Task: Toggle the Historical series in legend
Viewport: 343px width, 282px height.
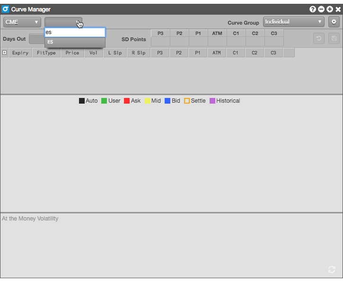Action: pos(225,101)
